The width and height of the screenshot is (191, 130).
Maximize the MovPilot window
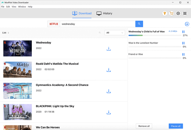(x=180, y=2)
